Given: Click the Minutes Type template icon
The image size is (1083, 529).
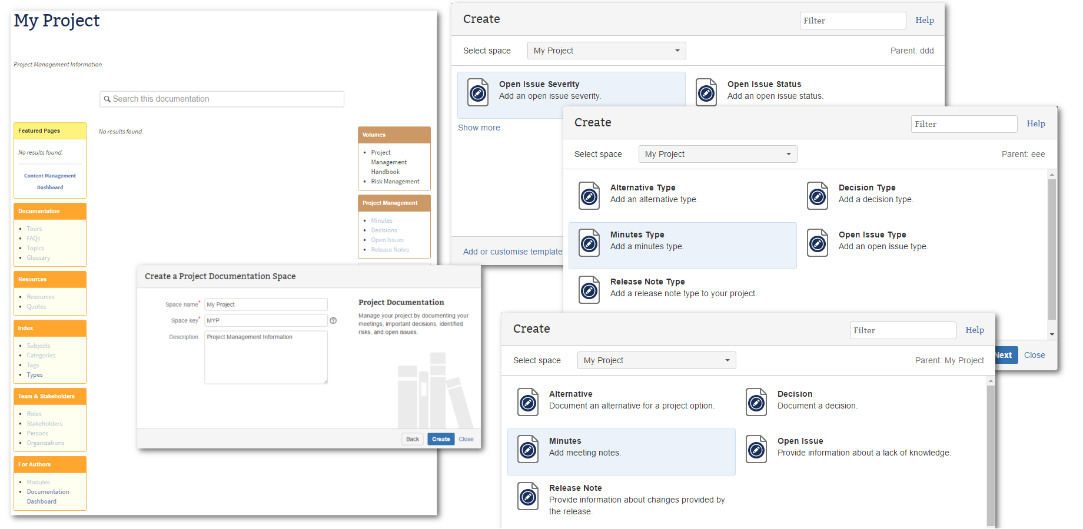Looking at the screenshot, I should click(589, 243).
